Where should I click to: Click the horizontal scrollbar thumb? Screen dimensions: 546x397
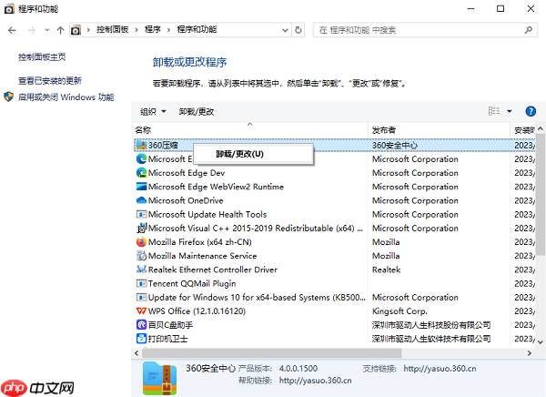click(272, 353)
